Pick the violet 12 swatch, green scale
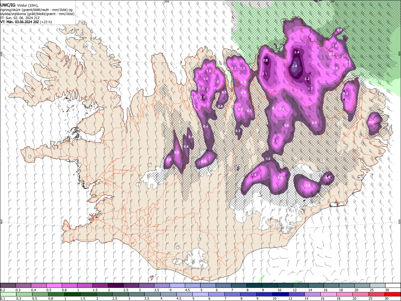Viewport: 401px width, 301px height. tap(296, 294)
